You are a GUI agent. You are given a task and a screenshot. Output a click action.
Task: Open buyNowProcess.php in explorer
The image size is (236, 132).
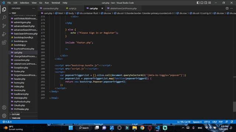pyautogui.click(x=24, y=49)
